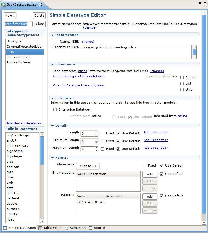Open the Whitespace Collapse dropdown
This screenshot has width=208, height=233.
point(88,166)
